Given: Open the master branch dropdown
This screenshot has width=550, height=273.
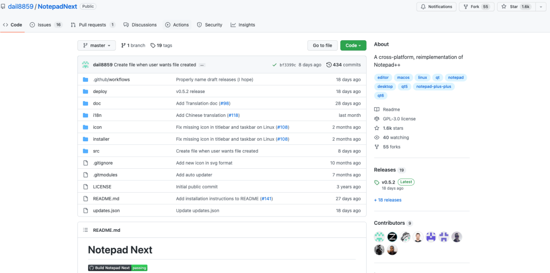Looking at the screenshot, I should point(96,46).
